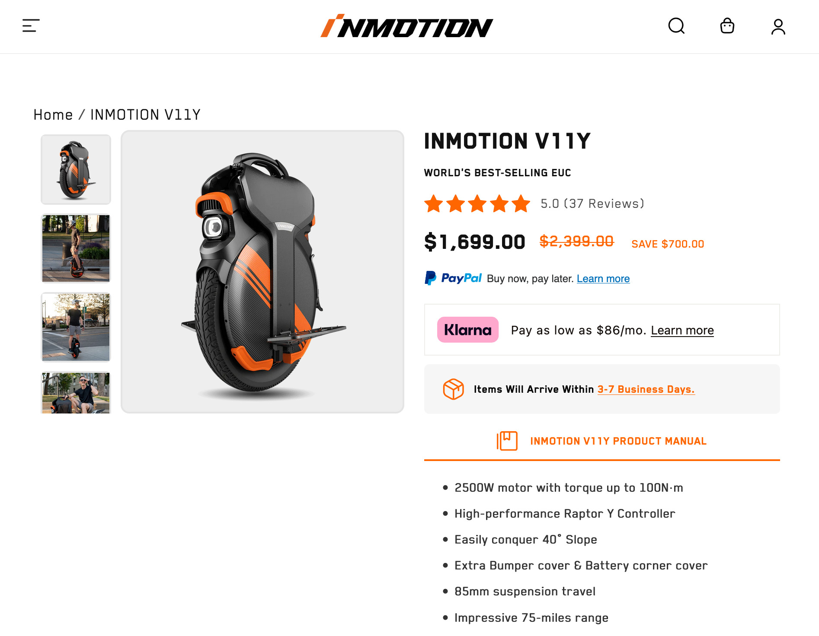Click the PayPal logo
Screen dimensions: 819x636
453,278
